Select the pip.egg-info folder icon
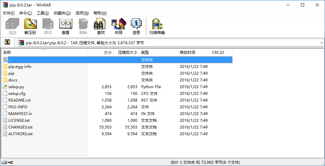 tap(5, 67)
